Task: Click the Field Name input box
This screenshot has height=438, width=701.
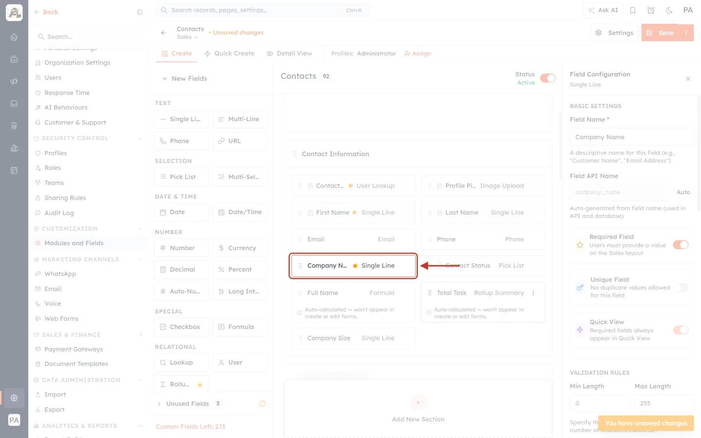Action: tap(632, 137)
